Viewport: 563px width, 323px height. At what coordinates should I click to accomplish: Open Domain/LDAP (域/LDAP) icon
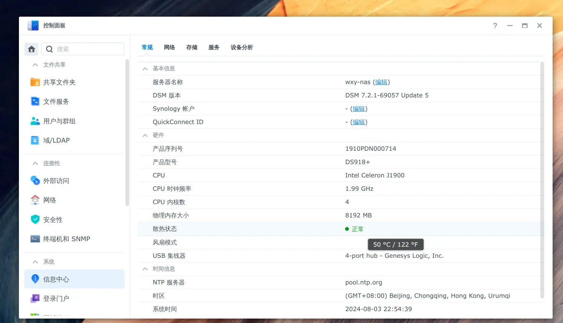(x=35, y=140)
